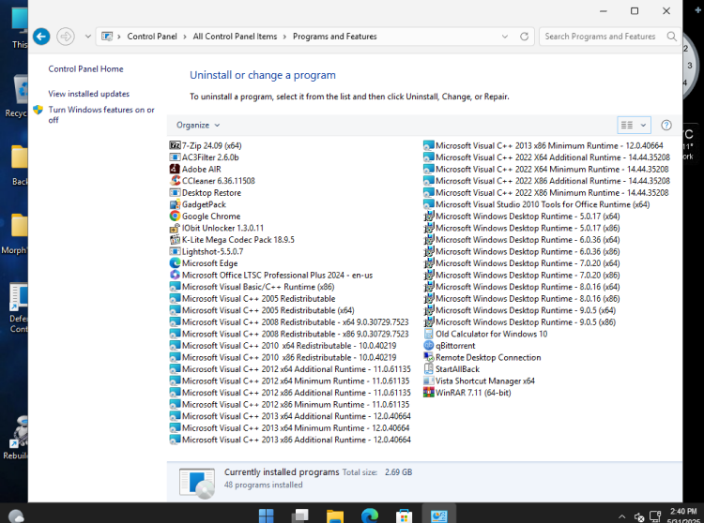Open Turn Windows features on or off
The image size is (704, 523).
click(x=101, y=114)
